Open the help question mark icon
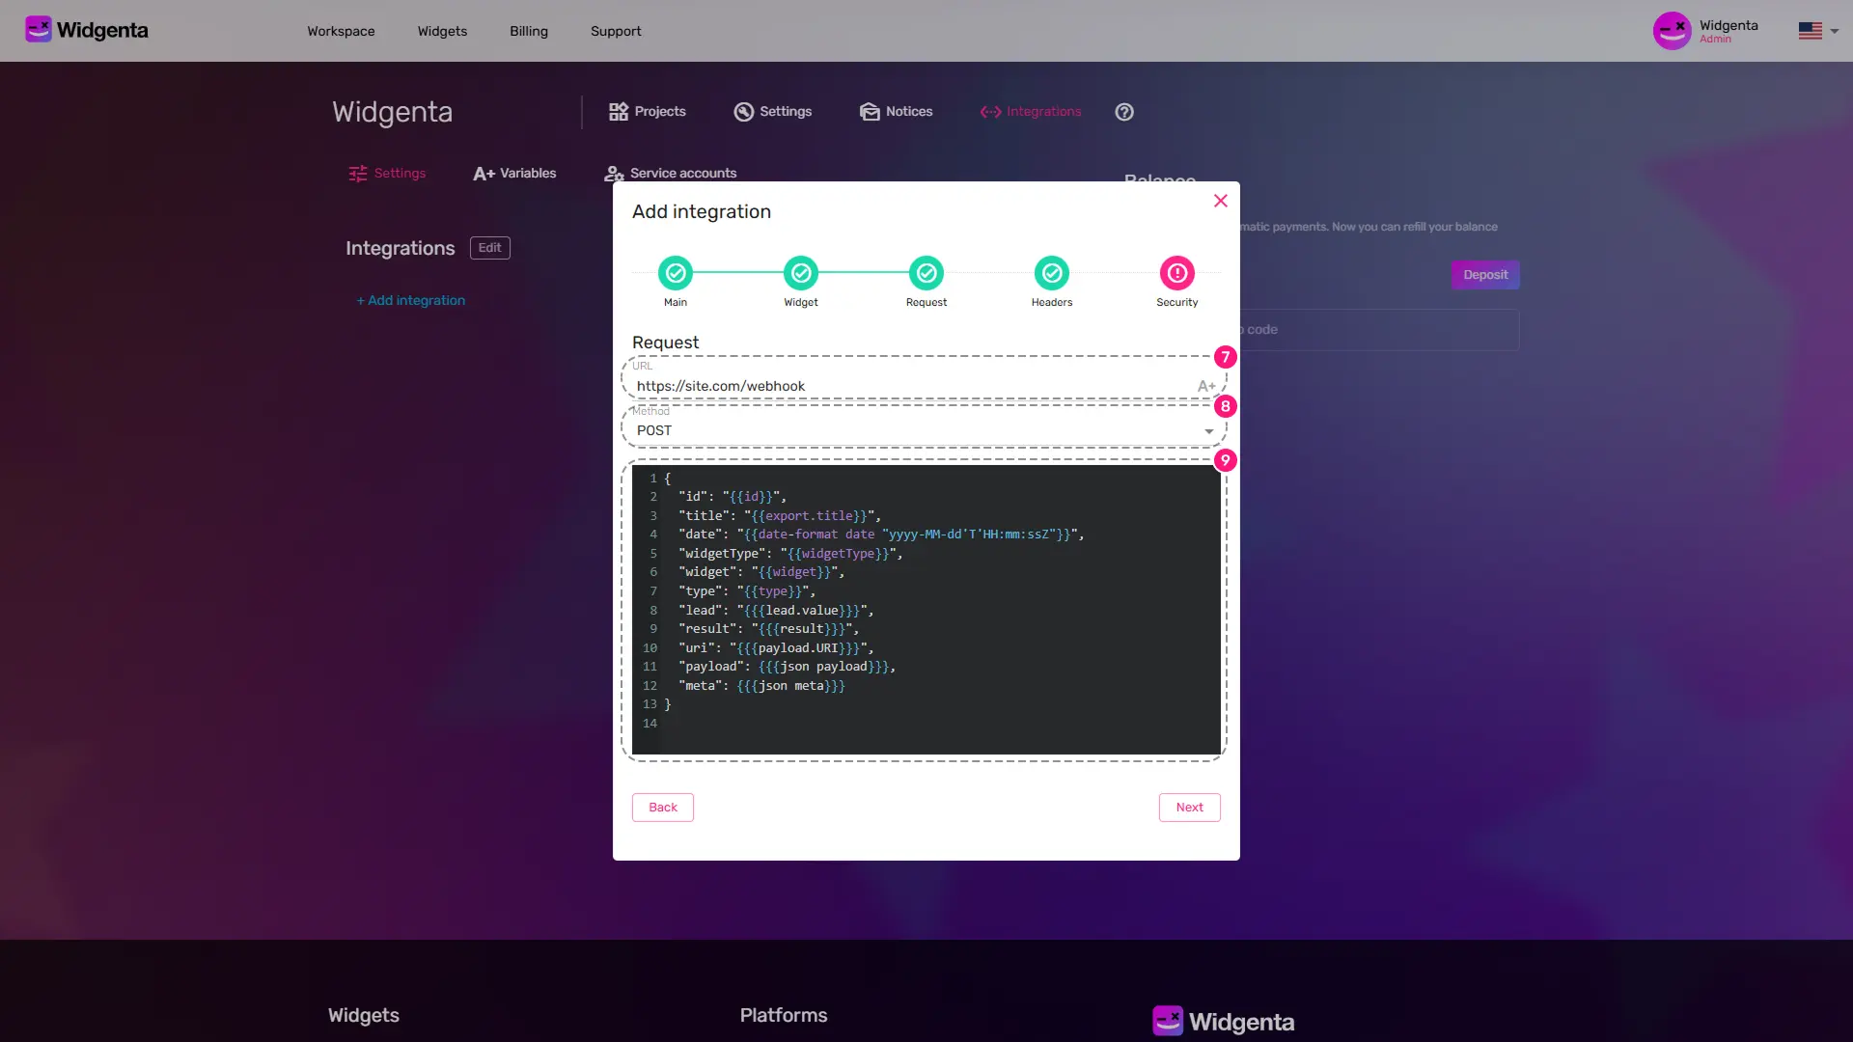This screenshot has width=1853, height=1042. tap(1123, 111)
